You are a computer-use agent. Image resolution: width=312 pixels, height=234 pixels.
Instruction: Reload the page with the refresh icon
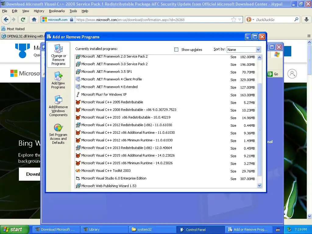[x=23, y=19]
